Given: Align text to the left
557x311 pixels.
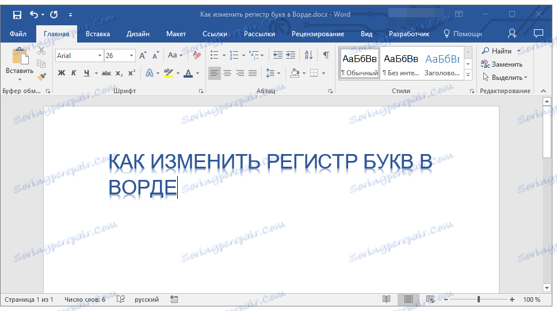Looking at the screenshot, I should click(x=214, y=73).
